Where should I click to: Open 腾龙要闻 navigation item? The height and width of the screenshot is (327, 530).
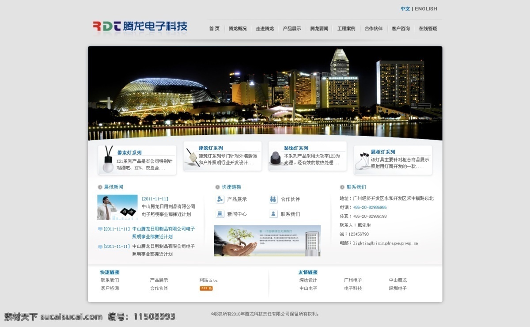tap(319, 28)
